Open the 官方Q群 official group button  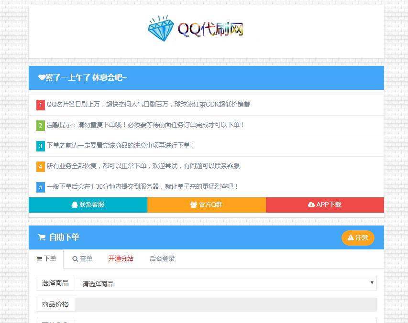tap(207, 205)
